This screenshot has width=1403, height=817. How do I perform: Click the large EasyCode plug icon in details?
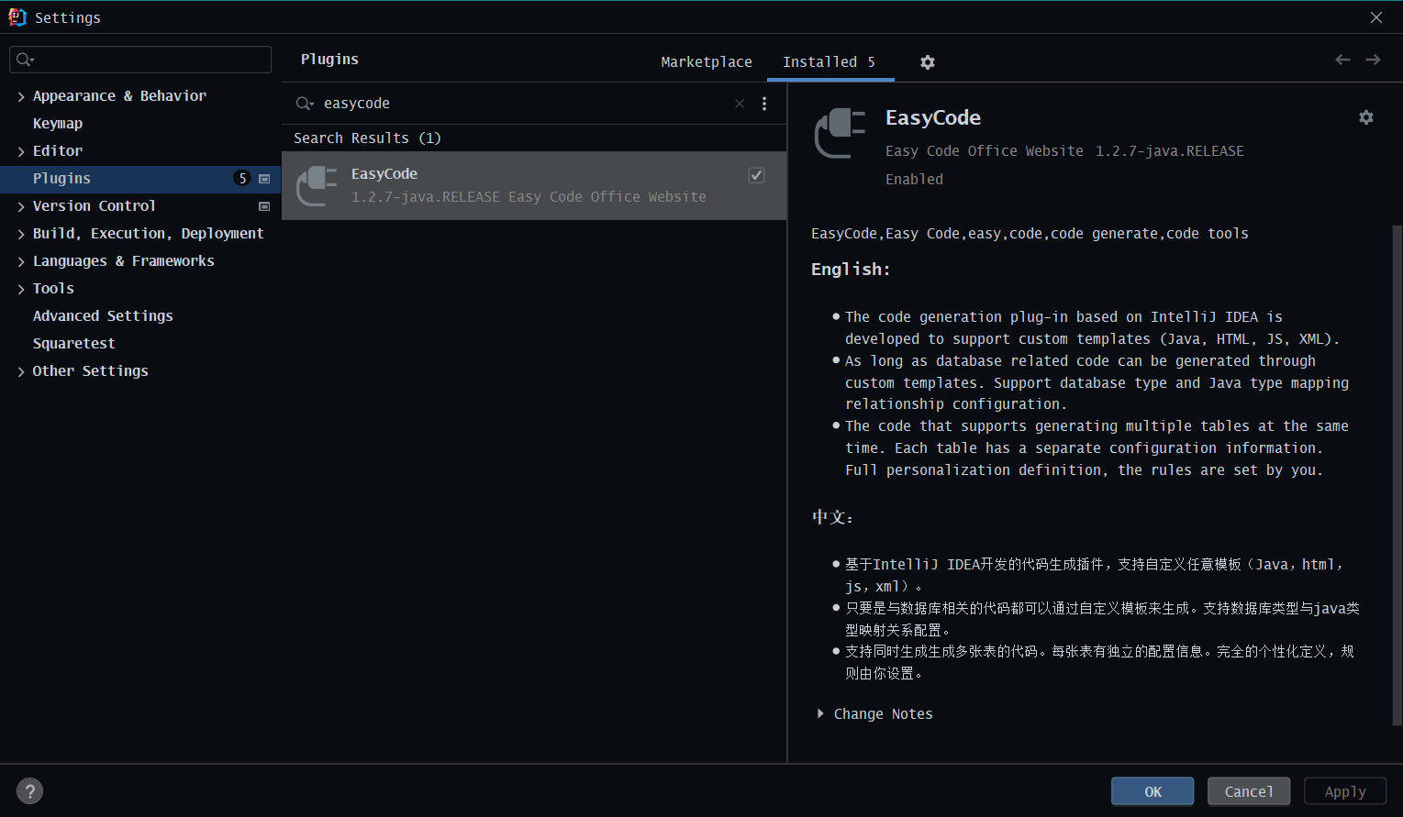[840, 133]
